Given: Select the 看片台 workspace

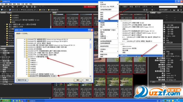Looking at the screenshot, I should 137,7.
